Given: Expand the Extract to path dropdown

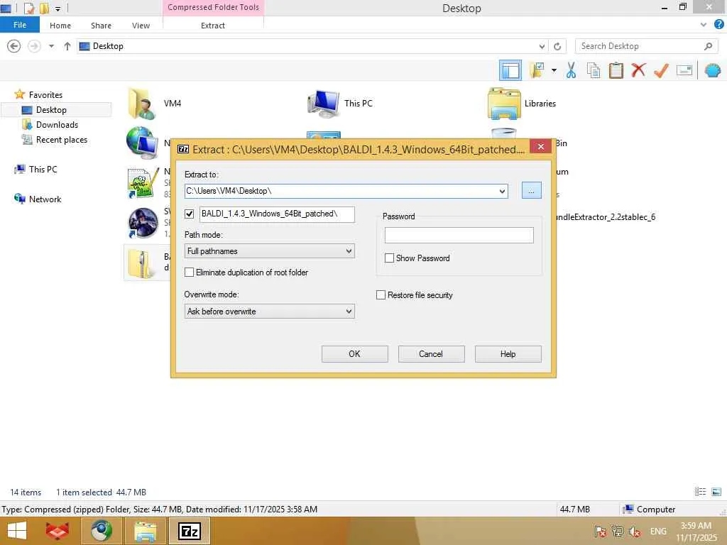Looking at the screenshot, I should [x=502, y=191].
